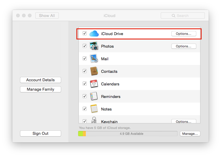Click Manage Family button
Image resolution: width=221 pixels, height=157 pixels.
[41, 89]
